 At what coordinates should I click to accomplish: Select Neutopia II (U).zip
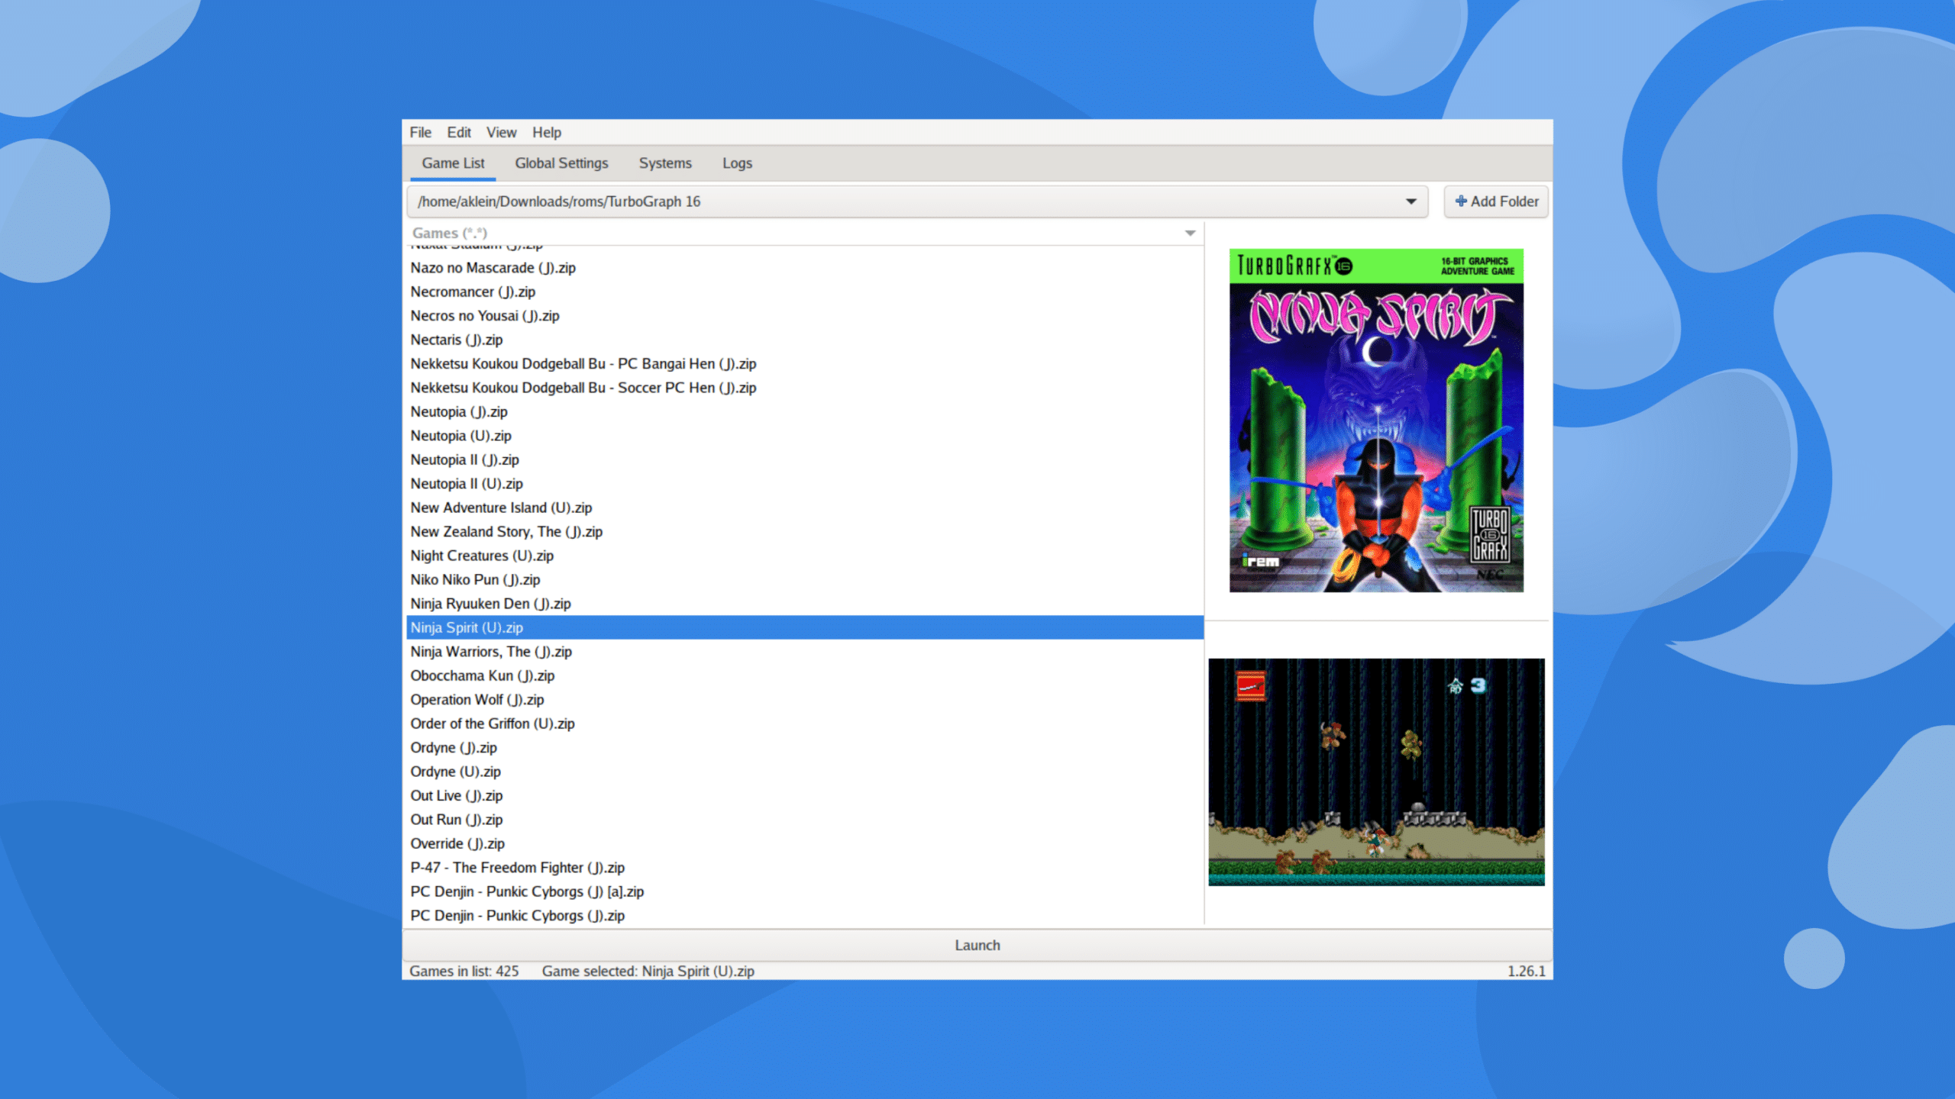[805, 484]
